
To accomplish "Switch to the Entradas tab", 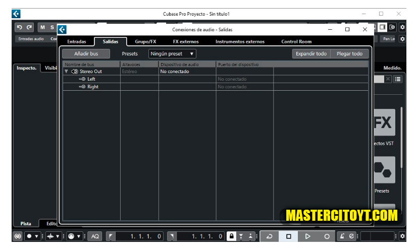I will (77, 41).
